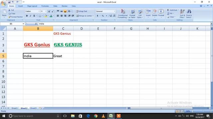Toggle Top Align
This screenshot has width=213, height=119.
58,11
